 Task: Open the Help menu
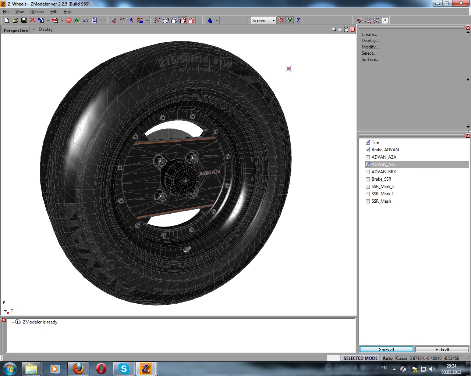67,12
